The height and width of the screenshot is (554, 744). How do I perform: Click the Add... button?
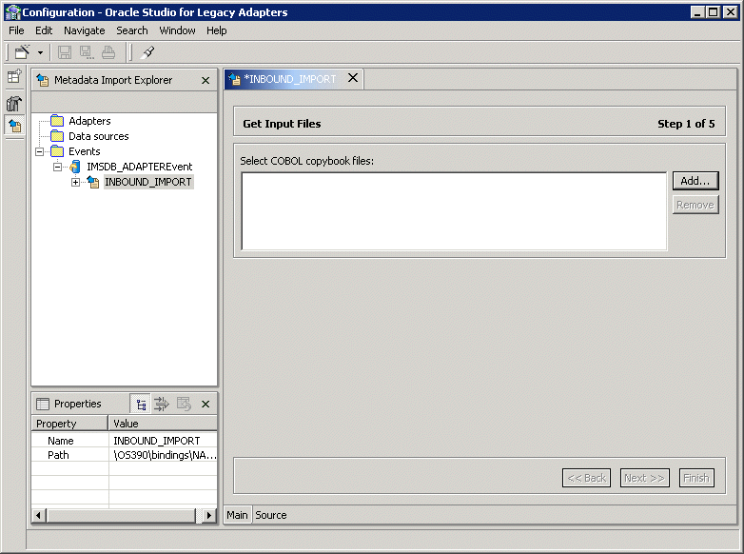(695, 181)
